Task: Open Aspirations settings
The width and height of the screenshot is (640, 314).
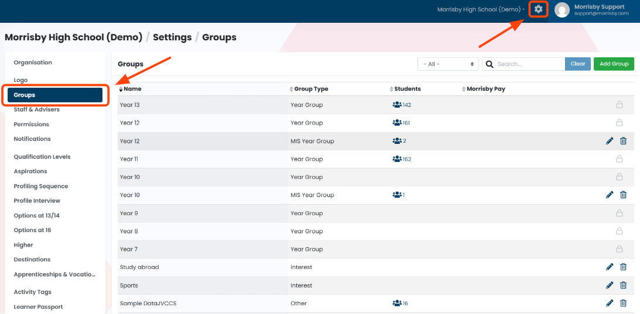Action: point(30,171)
